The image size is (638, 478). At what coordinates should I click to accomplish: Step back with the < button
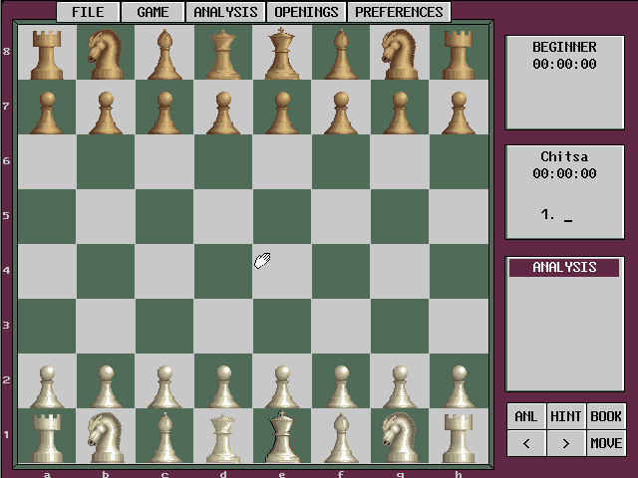point(526,443)
